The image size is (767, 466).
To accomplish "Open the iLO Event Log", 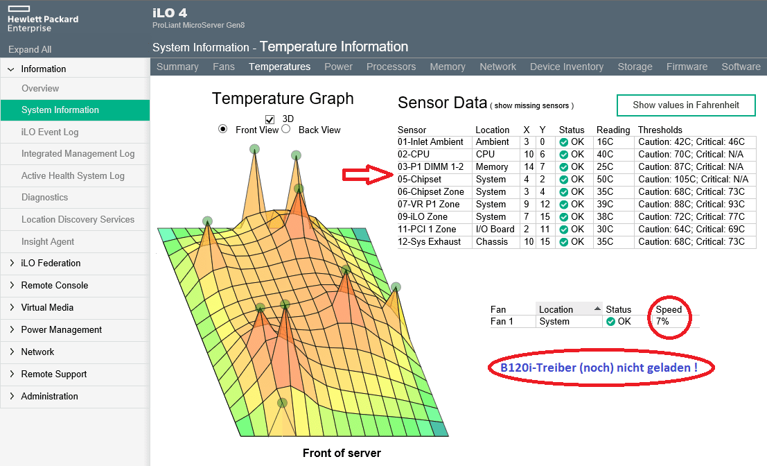I will click(x=50, y=132).
